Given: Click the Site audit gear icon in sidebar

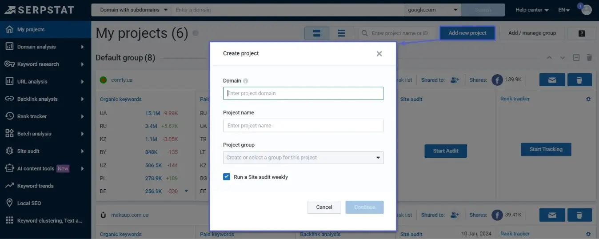Looking at the screenshot, I should (9, 151).
